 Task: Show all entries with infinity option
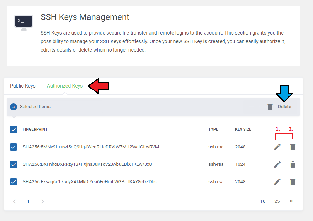[291, 201]
